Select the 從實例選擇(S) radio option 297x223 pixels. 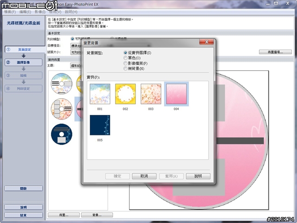tap(137, 53)
